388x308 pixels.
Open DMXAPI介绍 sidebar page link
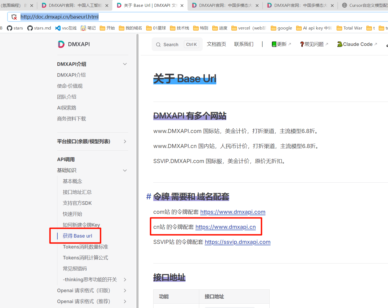(71, 75)
